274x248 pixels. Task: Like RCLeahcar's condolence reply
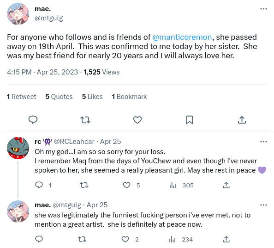click(x=126, y=185)
